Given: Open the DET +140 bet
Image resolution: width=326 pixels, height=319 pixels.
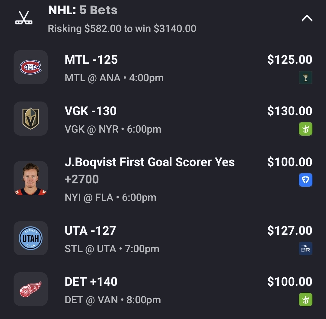Looking at the screenshot, I should pos(91,282).
